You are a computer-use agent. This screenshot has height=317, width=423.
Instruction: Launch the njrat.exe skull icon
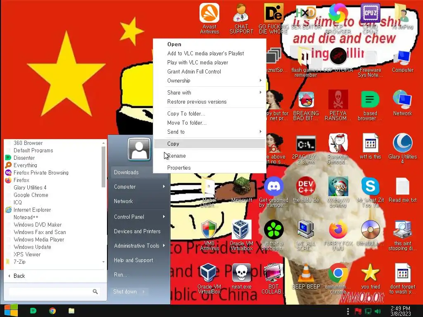(241, 276)
